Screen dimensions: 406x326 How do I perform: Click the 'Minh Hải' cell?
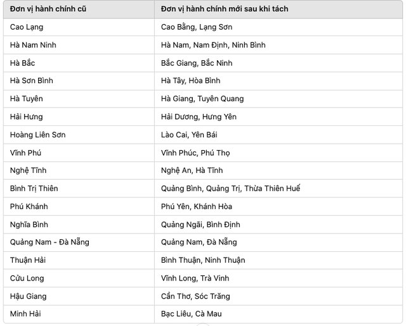(x=26, y=313)
